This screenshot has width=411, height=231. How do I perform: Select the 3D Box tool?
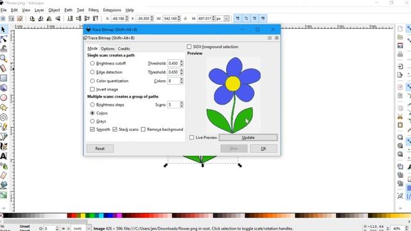tap(3, 88)
